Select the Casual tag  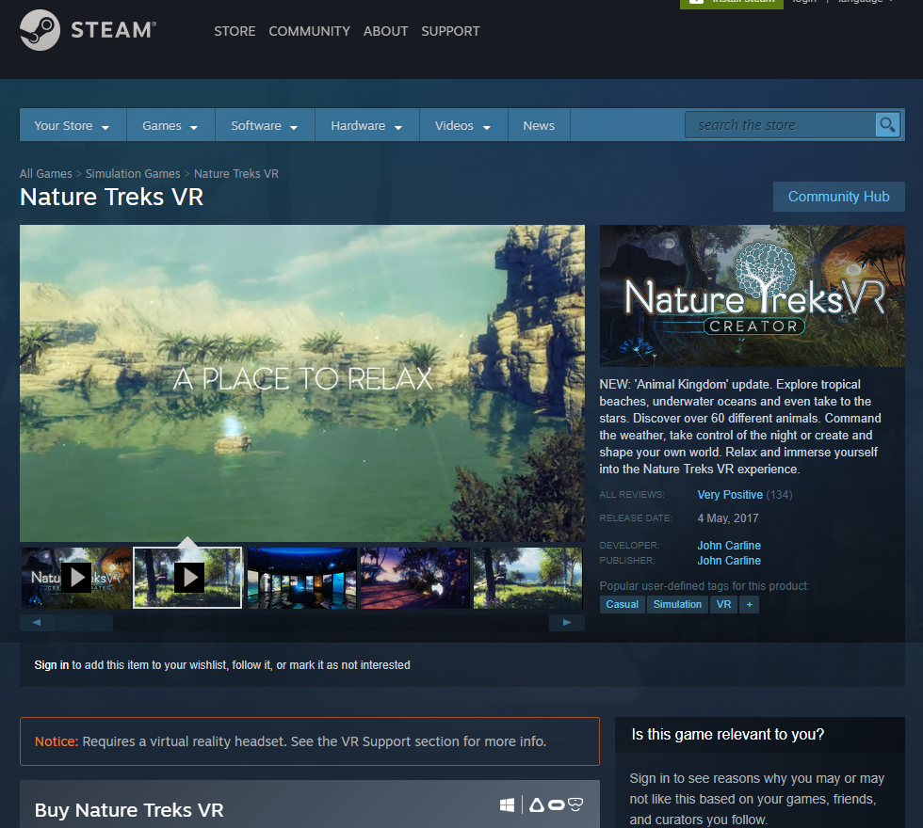pos(623,604)
